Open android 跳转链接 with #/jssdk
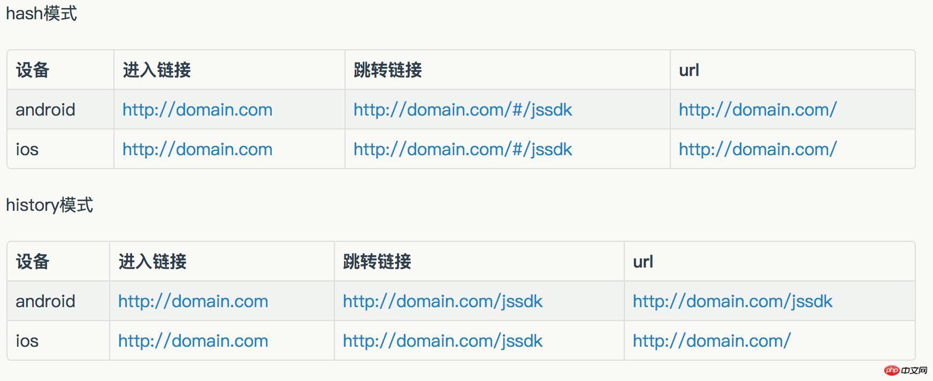 [x=463, y=110]
